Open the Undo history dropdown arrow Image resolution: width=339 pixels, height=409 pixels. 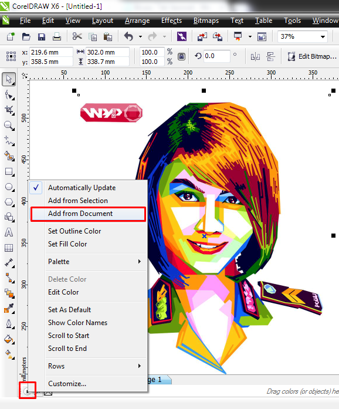coord(140,37)
